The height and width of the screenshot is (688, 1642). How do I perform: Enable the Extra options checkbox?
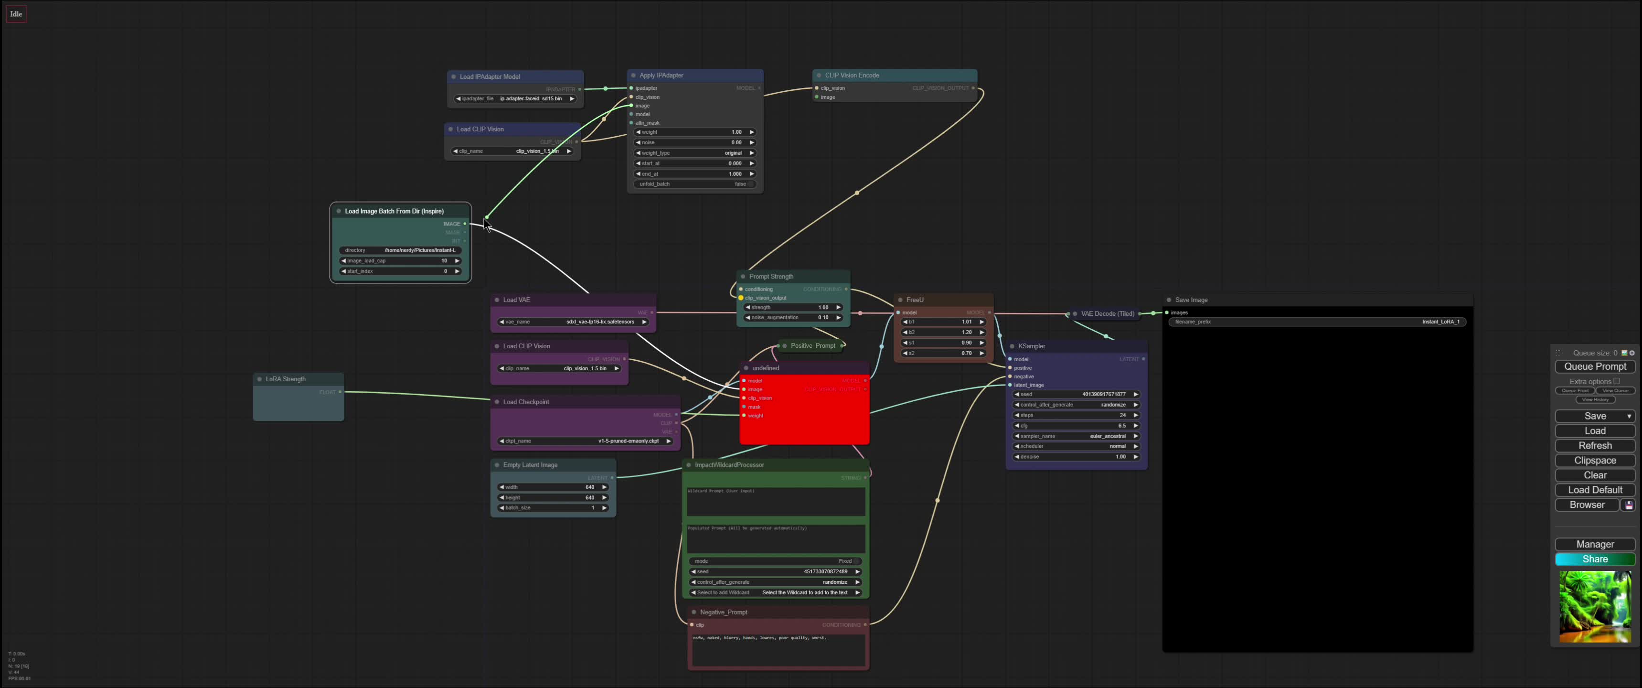1617,381
